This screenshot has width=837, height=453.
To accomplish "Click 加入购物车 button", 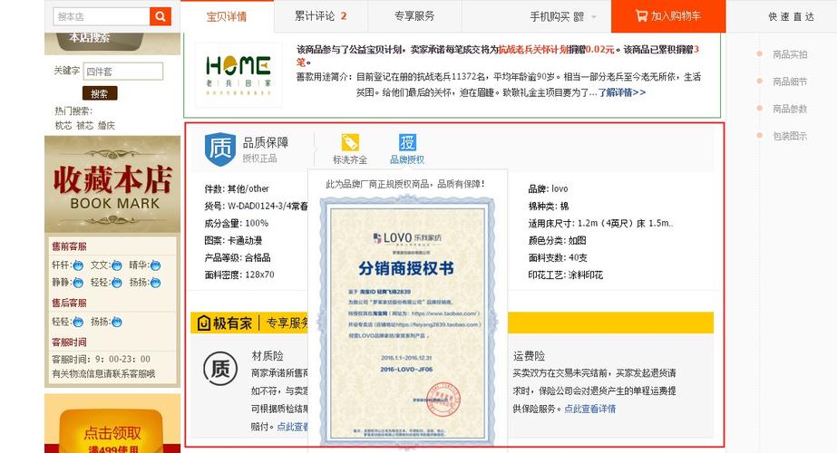I will (668, 16).
